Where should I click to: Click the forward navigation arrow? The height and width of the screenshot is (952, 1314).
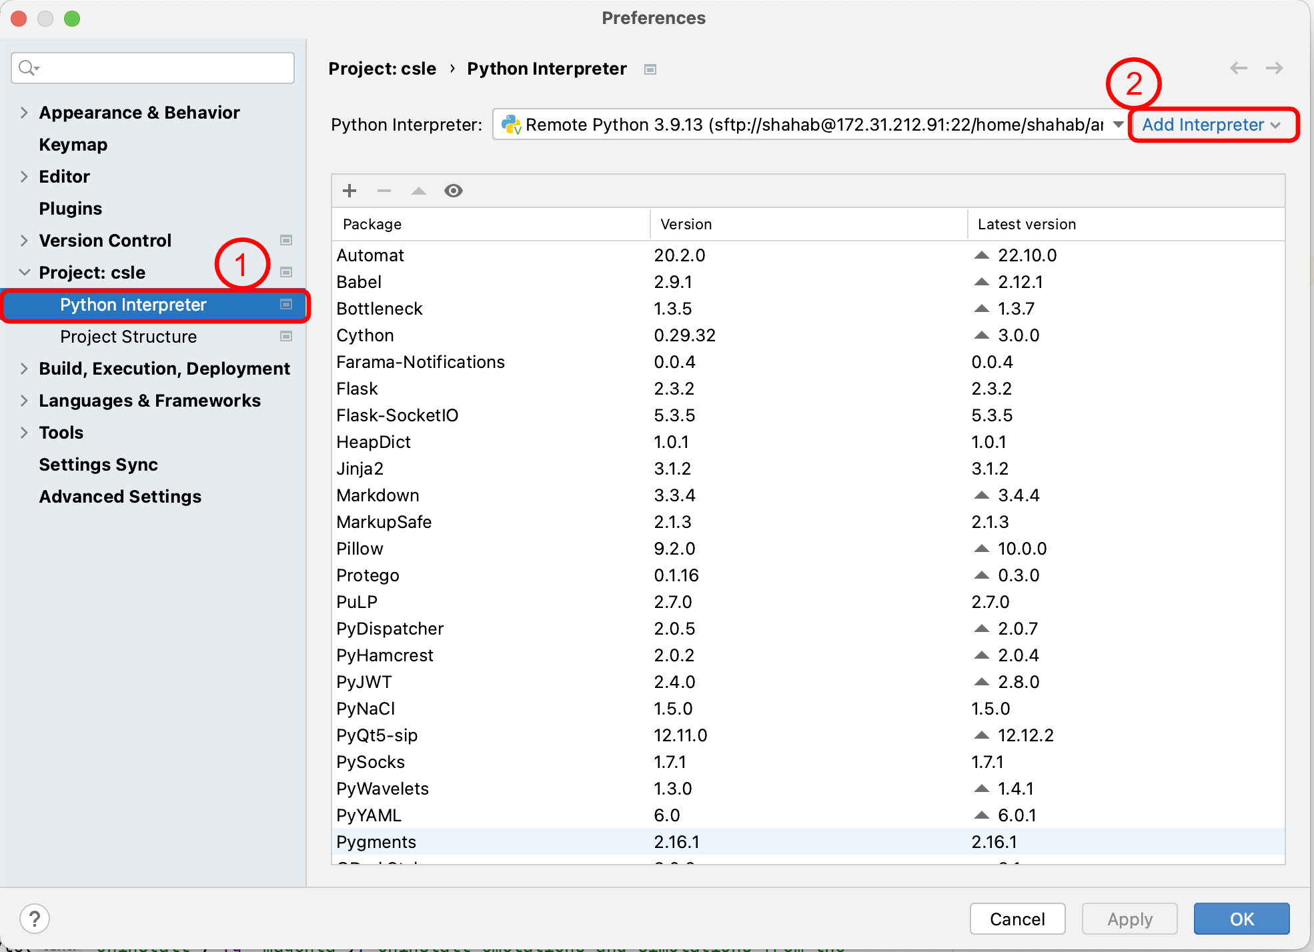(x=1275, y=68)
